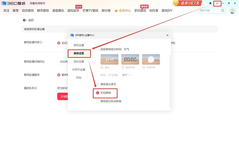
Task: Close the 360壁纸-设置中心 dialog
Action: point(168,35)
